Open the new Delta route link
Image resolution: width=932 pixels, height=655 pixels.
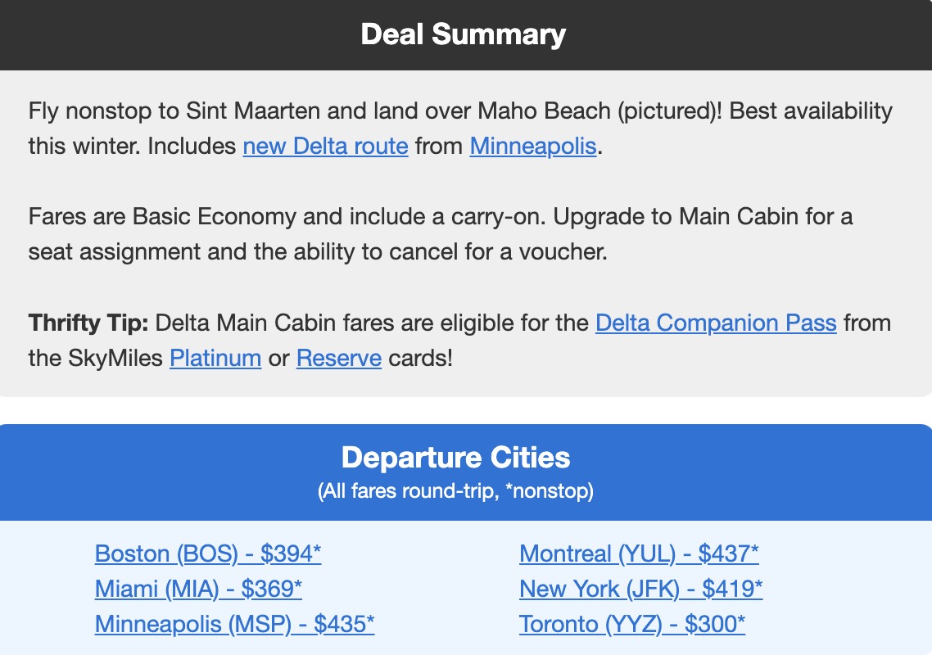tap(325, 146)
